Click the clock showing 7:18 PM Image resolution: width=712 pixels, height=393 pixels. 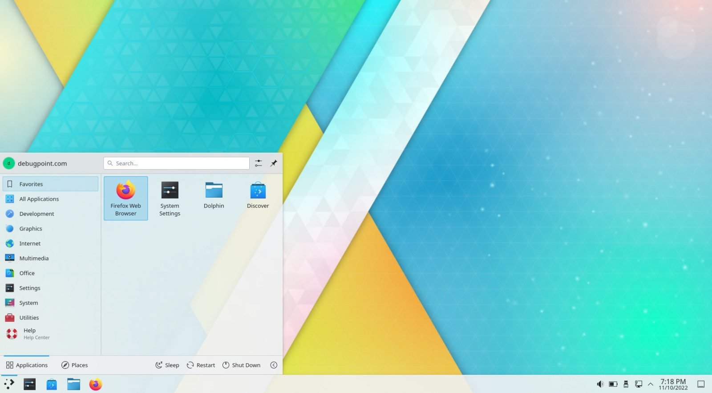tap(673, 384)
